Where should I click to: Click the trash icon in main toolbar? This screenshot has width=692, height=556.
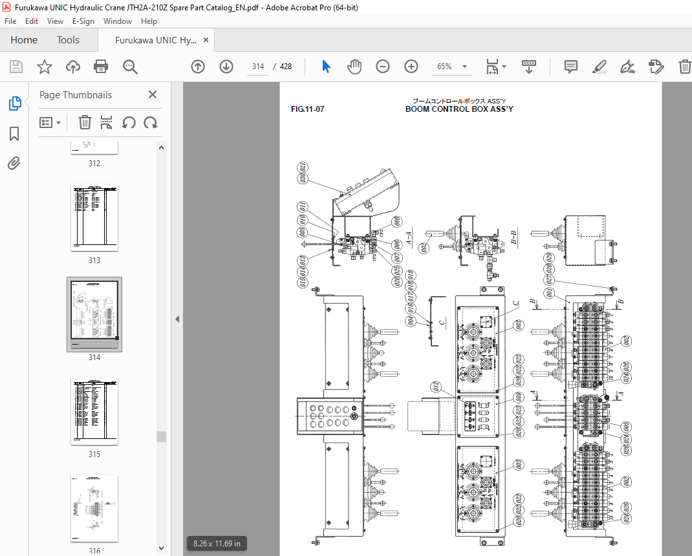[684, 67]
